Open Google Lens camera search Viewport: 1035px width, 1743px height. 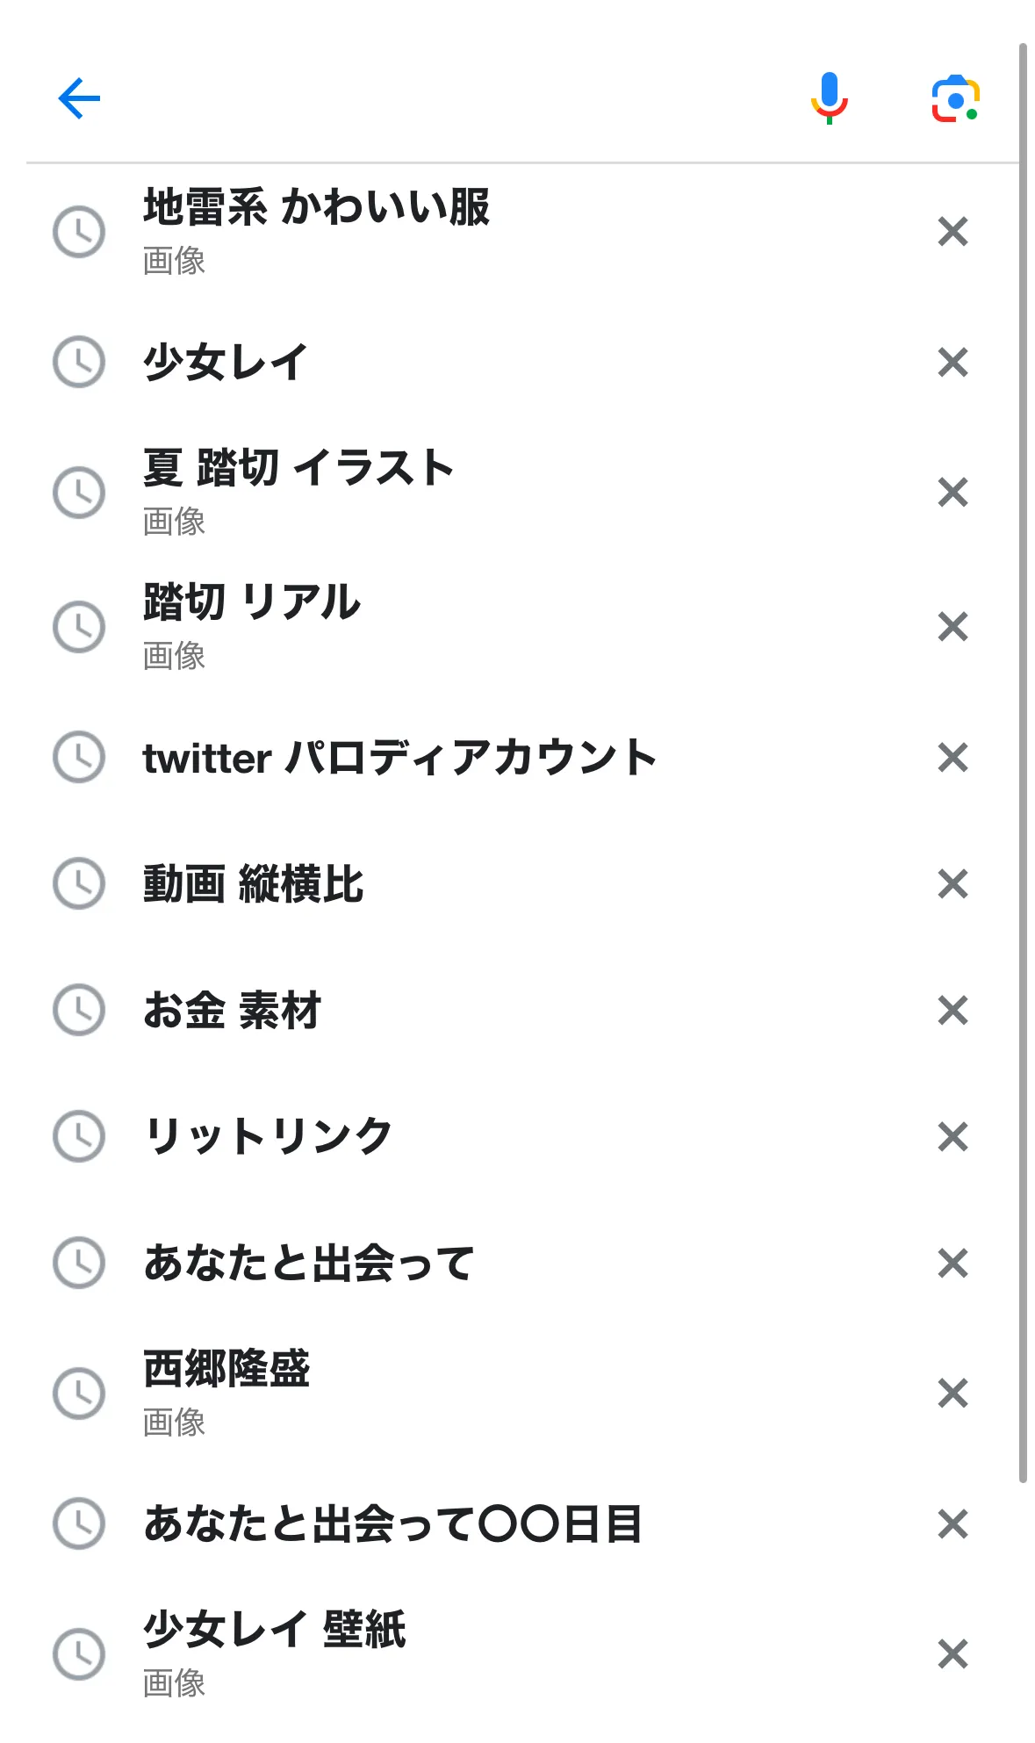pos(955,98)
